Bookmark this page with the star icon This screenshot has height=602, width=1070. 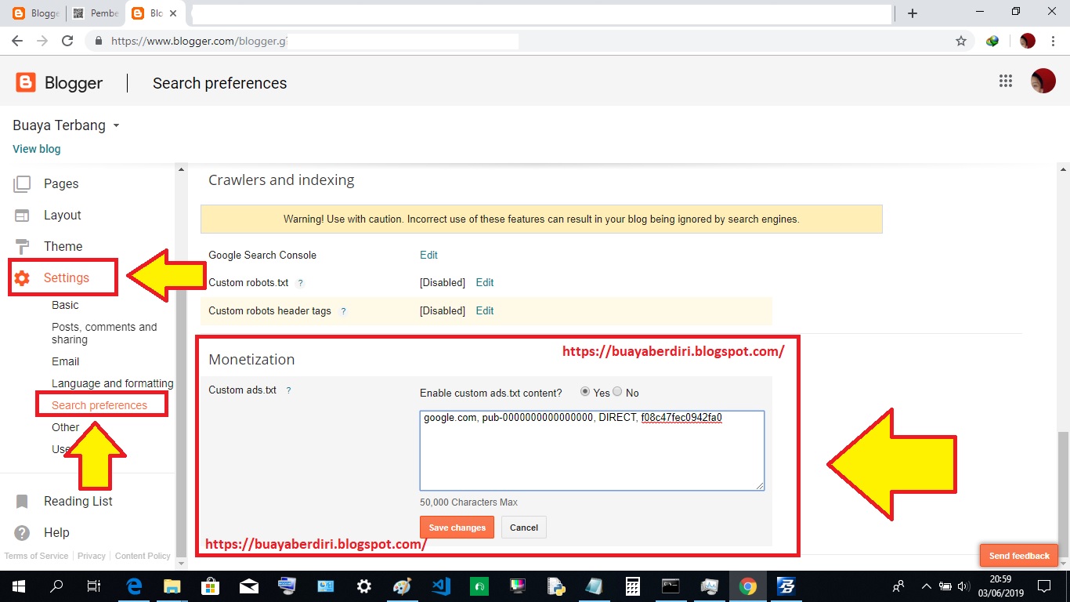tap(961, 41)
